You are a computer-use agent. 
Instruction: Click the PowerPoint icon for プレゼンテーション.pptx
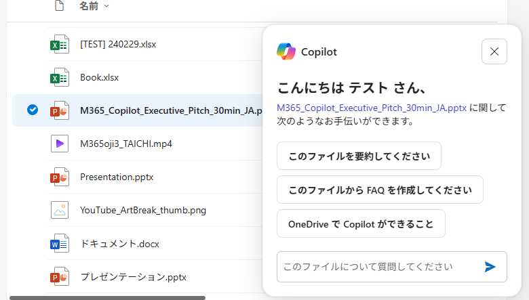pyautogui.click(x=60, y=276)
